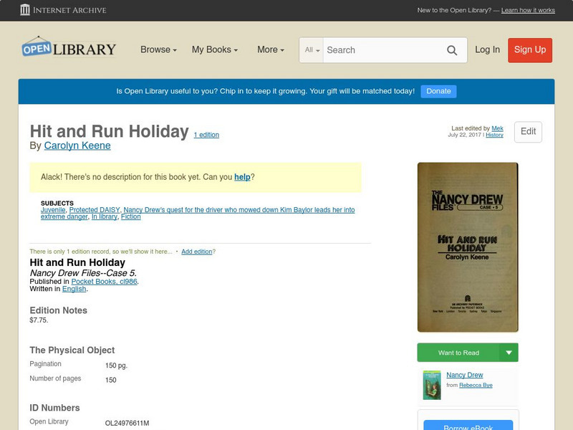
Task: Click the help link in description notice
Action: click(242, 177)
